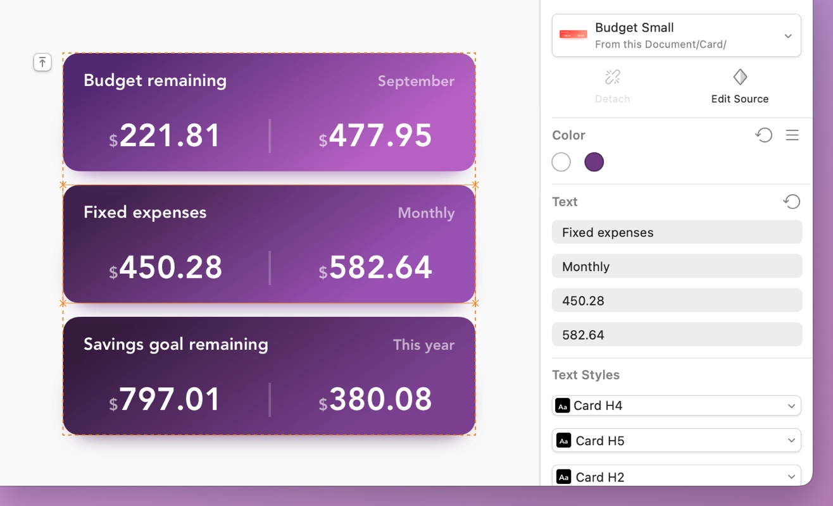The height and width of the screenshot is (506, 833).
Task: Expand the Card H5 text style dropdown
Action: [791, 440]
